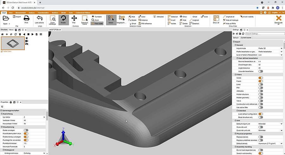This screenshot has width=285, height=155.
Task: Collapse the Physical properties section
Action: 236,134
